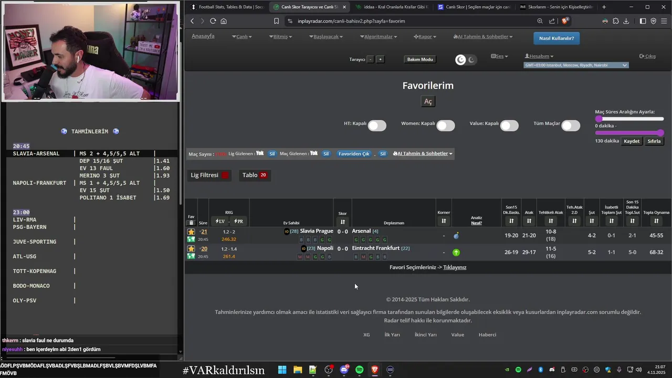Open AI Tahmin & Sohbetler in filter bar
Viewport: 672px width, 378px height.
[x=423, y=153]
